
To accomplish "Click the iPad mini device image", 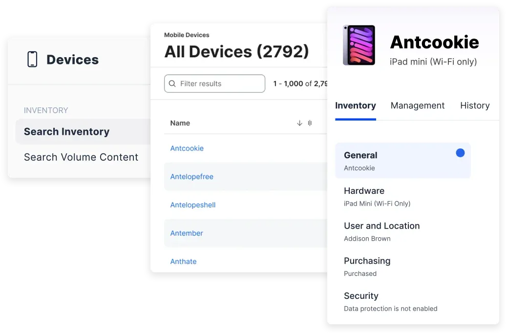I will (359, 45).
